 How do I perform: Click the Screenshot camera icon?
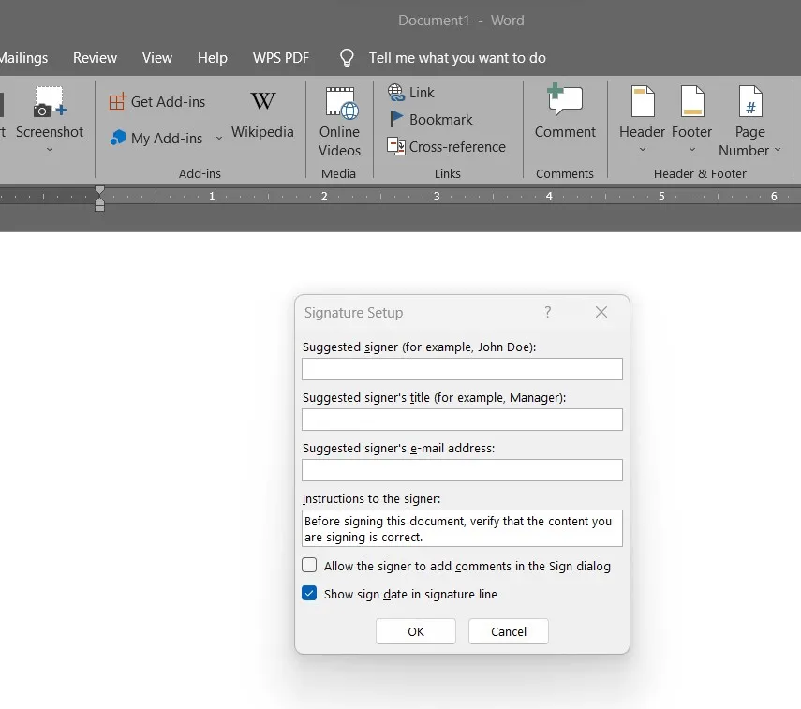point(49,103)
